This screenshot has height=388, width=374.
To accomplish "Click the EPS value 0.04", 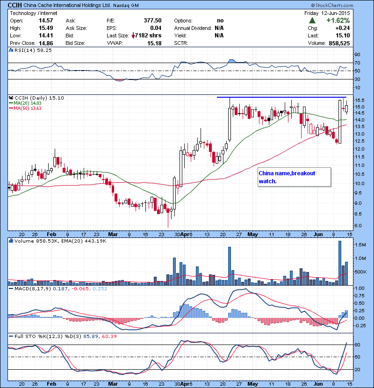I will (156, 28).
